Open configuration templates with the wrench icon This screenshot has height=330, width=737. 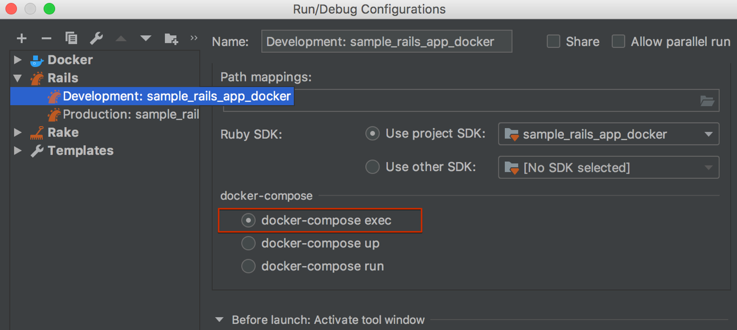coord(96,38)
